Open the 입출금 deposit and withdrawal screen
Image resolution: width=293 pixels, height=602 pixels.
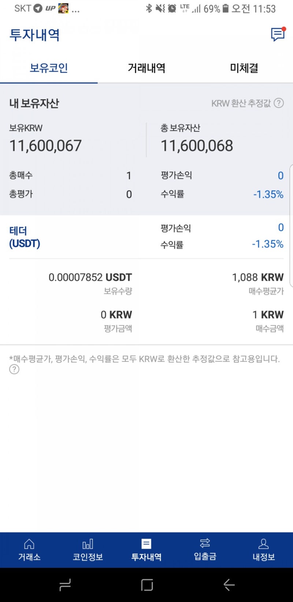point(205,549)
